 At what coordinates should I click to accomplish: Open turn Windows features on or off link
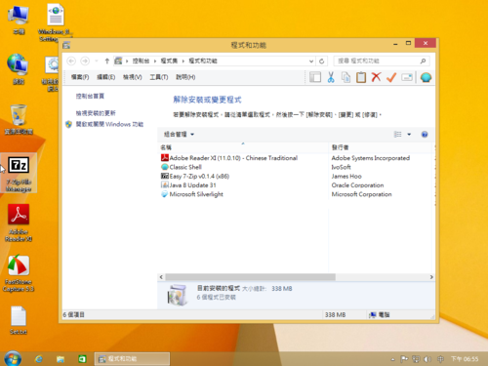point(109,124)
